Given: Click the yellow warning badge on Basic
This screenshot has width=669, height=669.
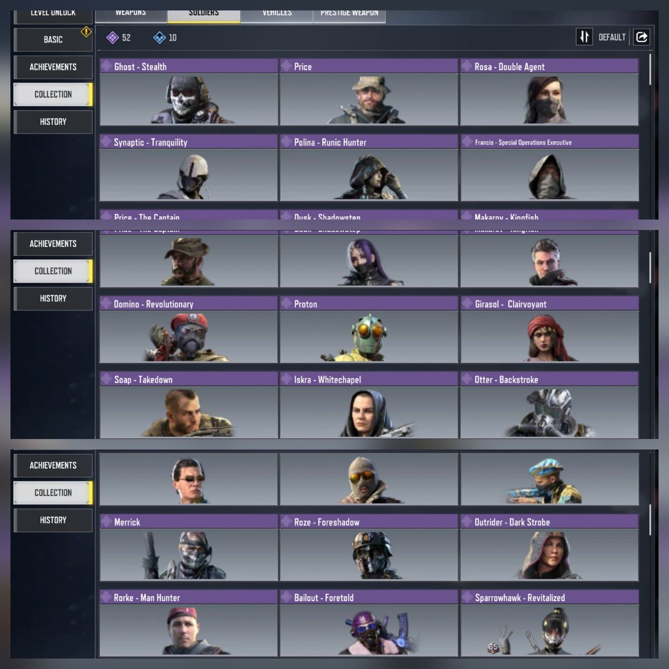Looking at the screenshot, I should click(x=86, y=31).
